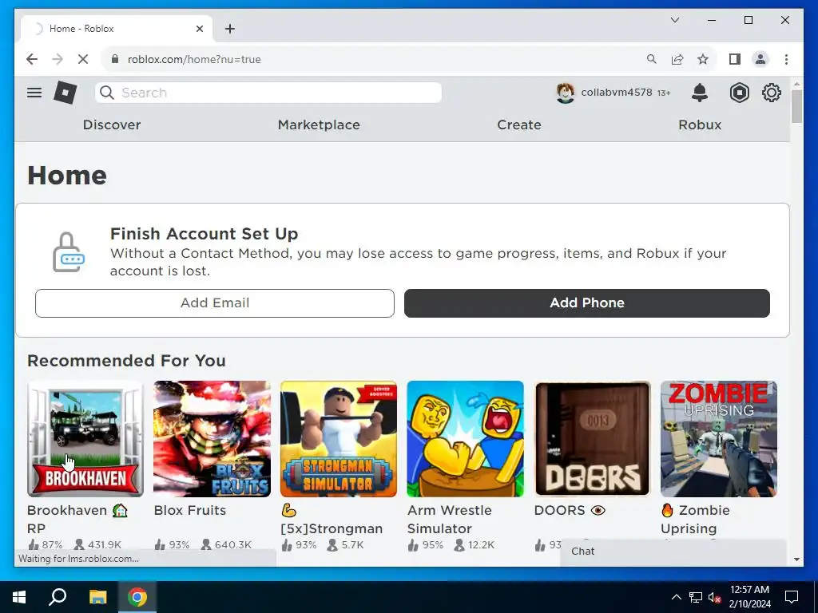
Task: Open the notifications bell
Action: [700, 93]
